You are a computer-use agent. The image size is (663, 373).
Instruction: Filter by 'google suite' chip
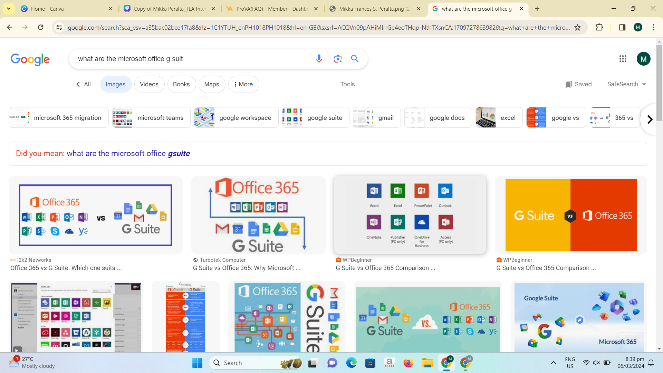(x=316, y=118)
